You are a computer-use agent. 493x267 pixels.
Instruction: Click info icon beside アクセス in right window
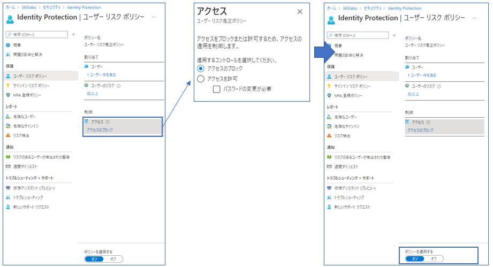[428, 123]
